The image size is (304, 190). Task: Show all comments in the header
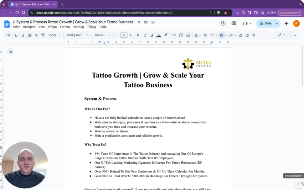point(234,23)
